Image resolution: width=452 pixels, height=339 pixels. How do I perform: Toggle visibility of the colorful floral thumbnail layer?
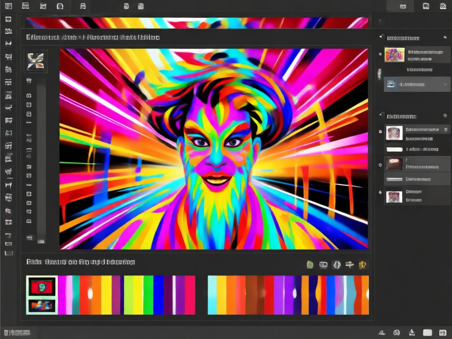coord(380,54)
